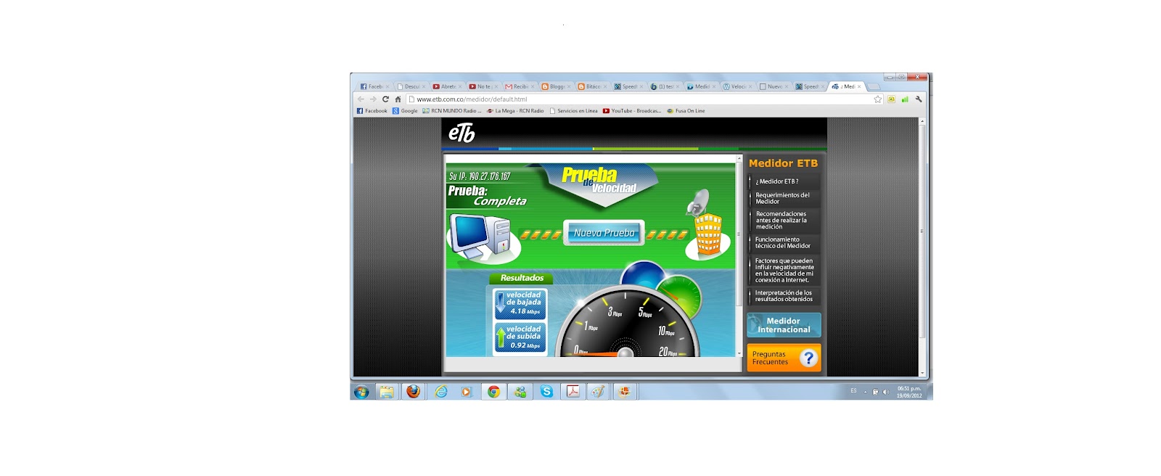
Task: Close the Facebook tab
Action: tap(387, 86)
